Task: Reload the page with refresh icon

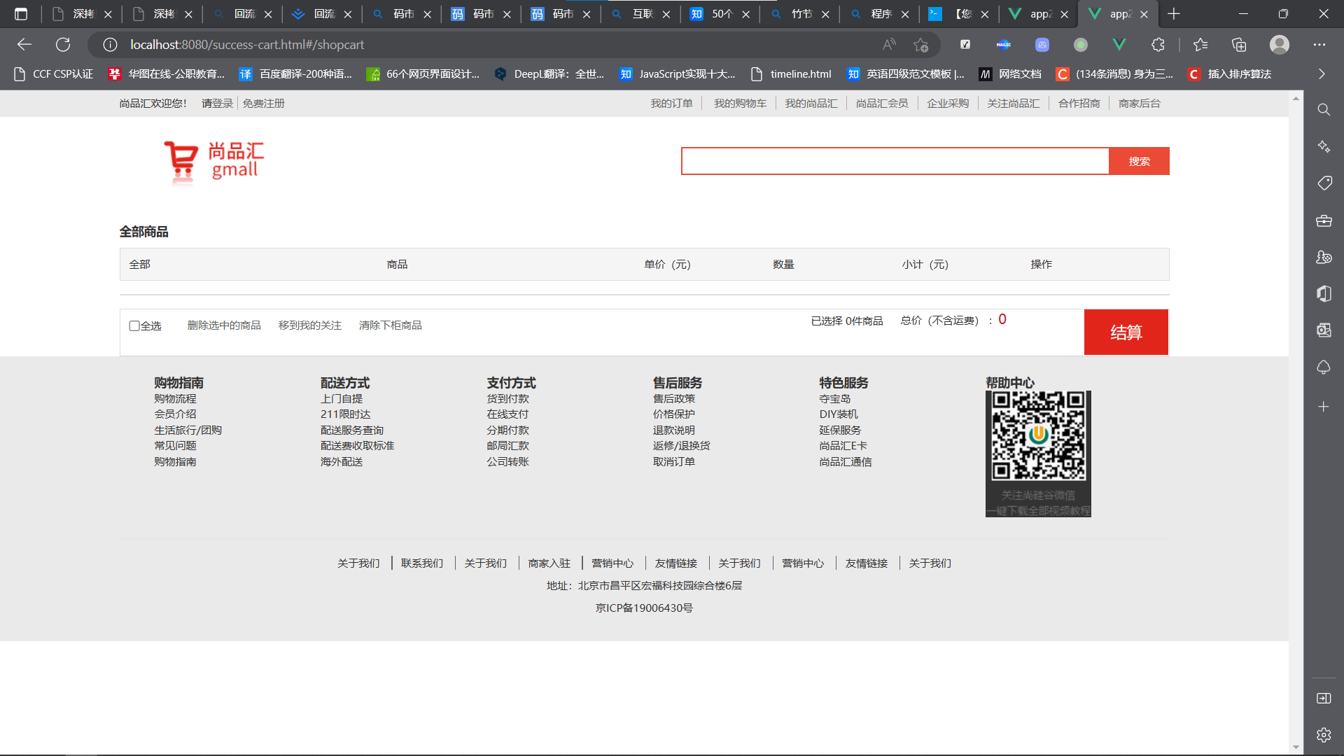Action: point(63,45)
